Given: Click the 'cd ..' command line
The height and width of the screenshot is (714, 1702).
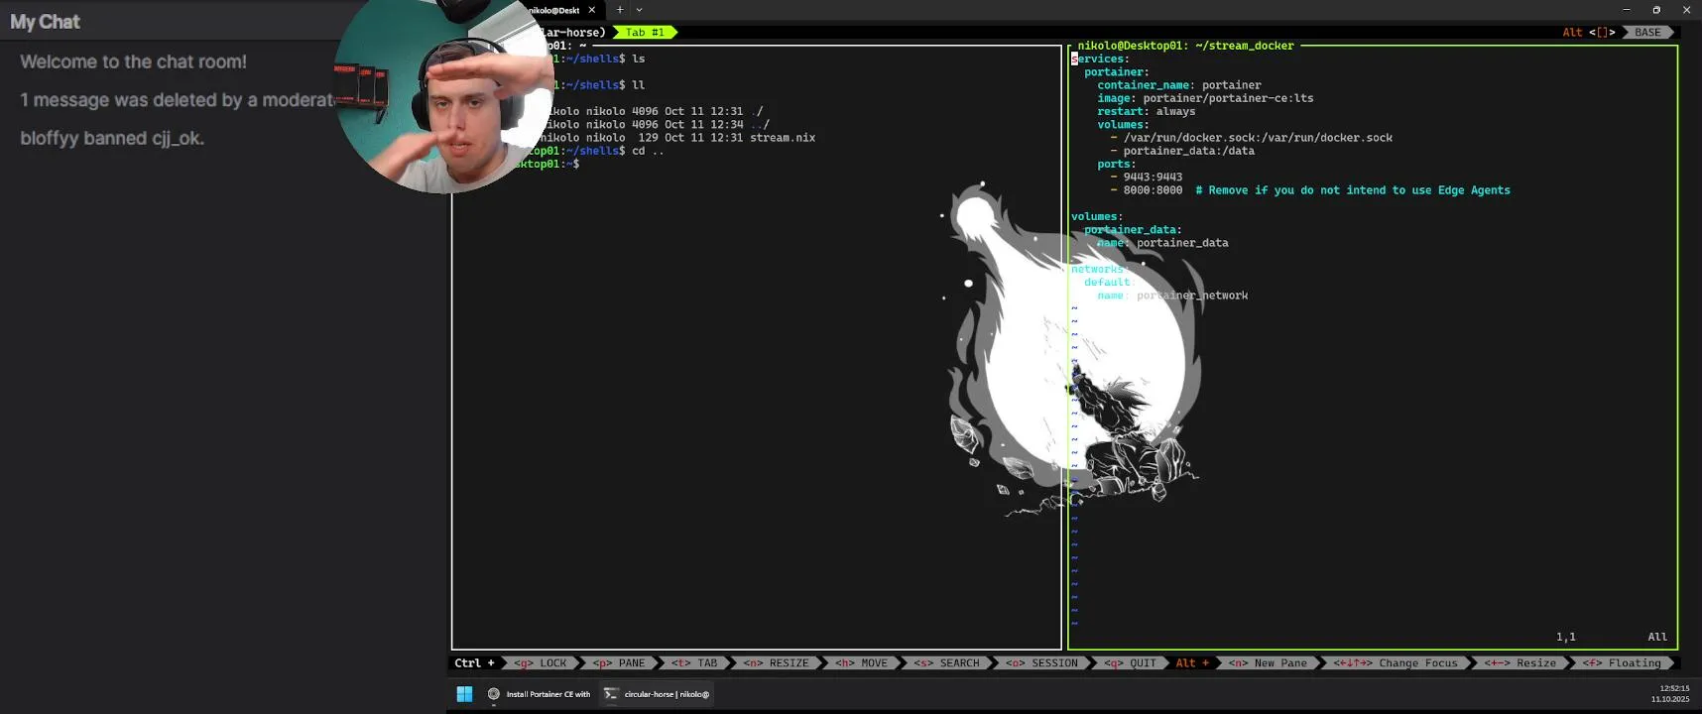Looking at the screenshot, I should point(648,151).
